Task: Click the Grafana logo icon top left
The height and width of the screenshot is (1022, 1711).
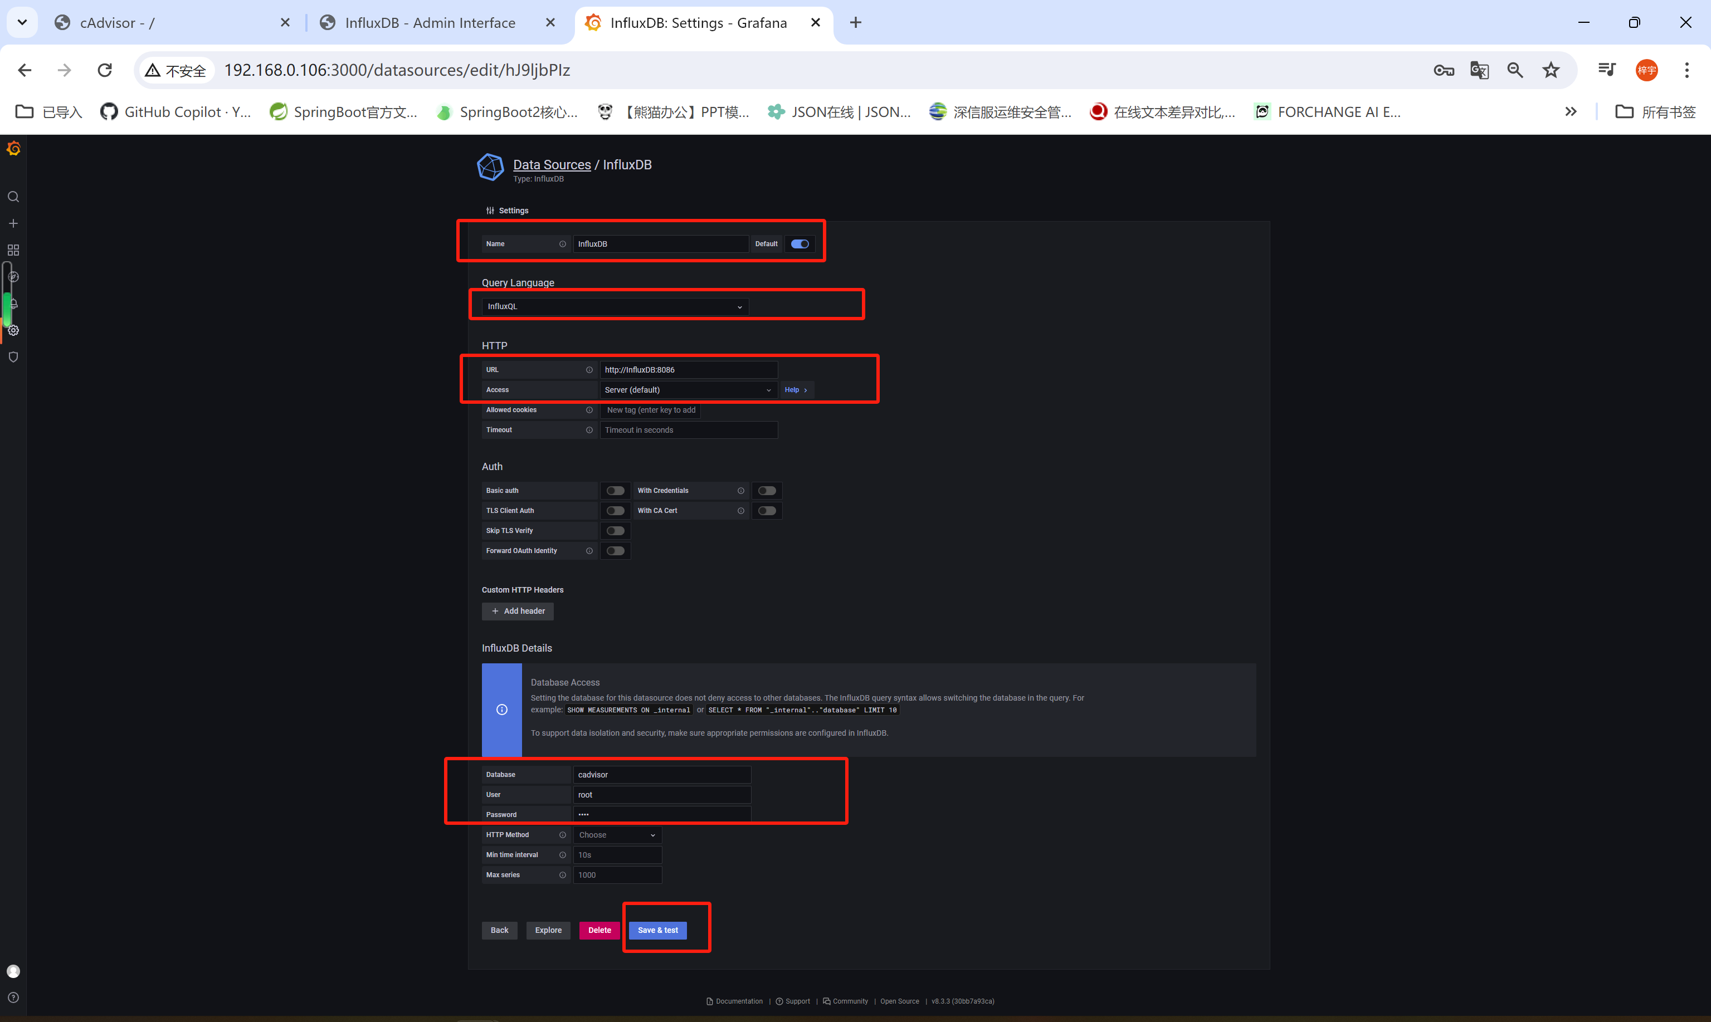Action: click(13, 149)
